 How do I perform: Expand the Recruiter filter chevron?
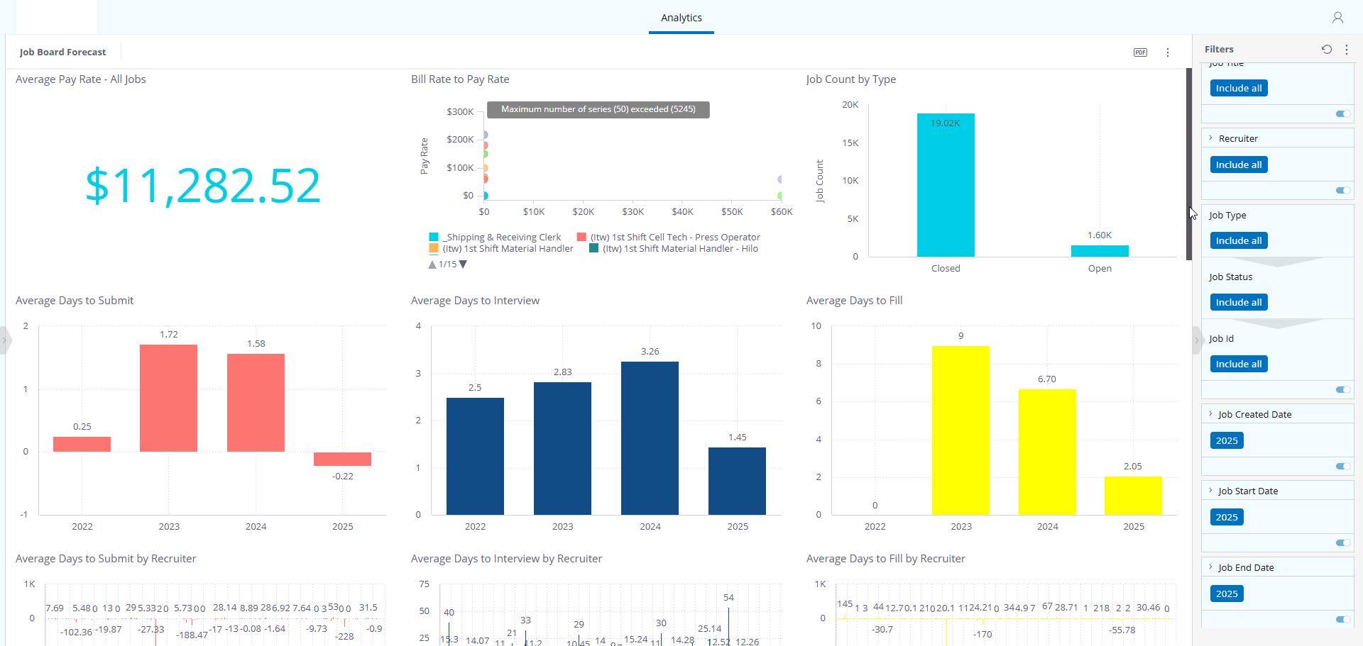click(x=1211, y=138)
